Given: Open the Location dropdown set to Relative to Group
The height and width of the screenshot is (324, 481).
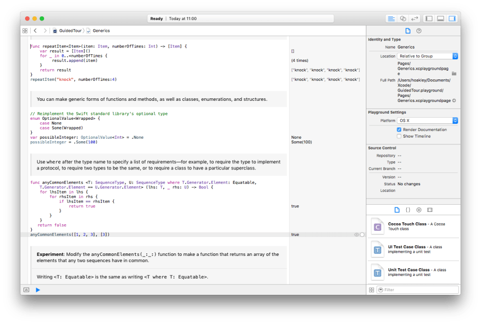Looking at the screenshot, I should pyautogui.click(x=428, y=56).
